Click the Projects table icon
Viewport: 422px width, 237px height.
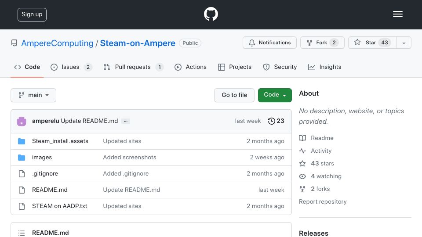222,67
